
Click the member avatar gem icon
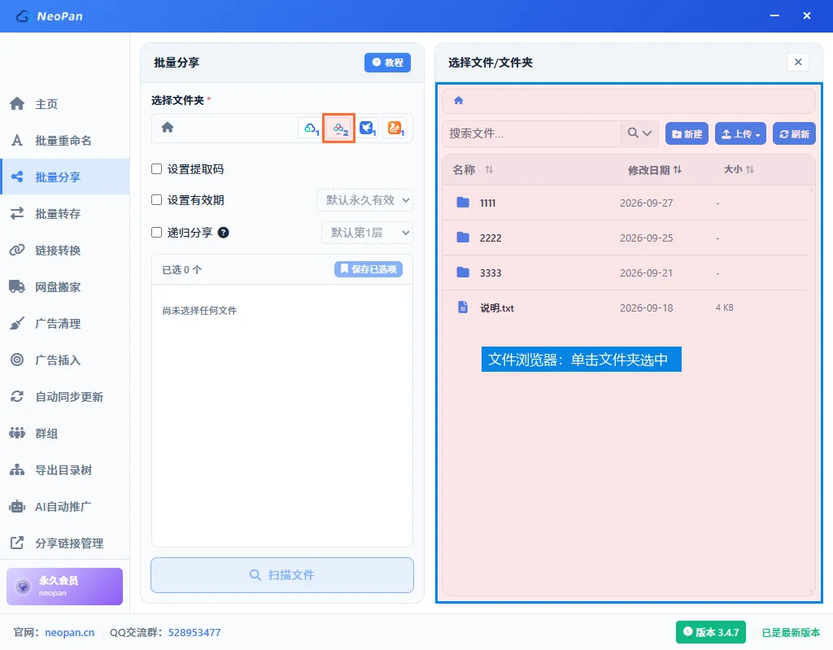click(23, 587)
